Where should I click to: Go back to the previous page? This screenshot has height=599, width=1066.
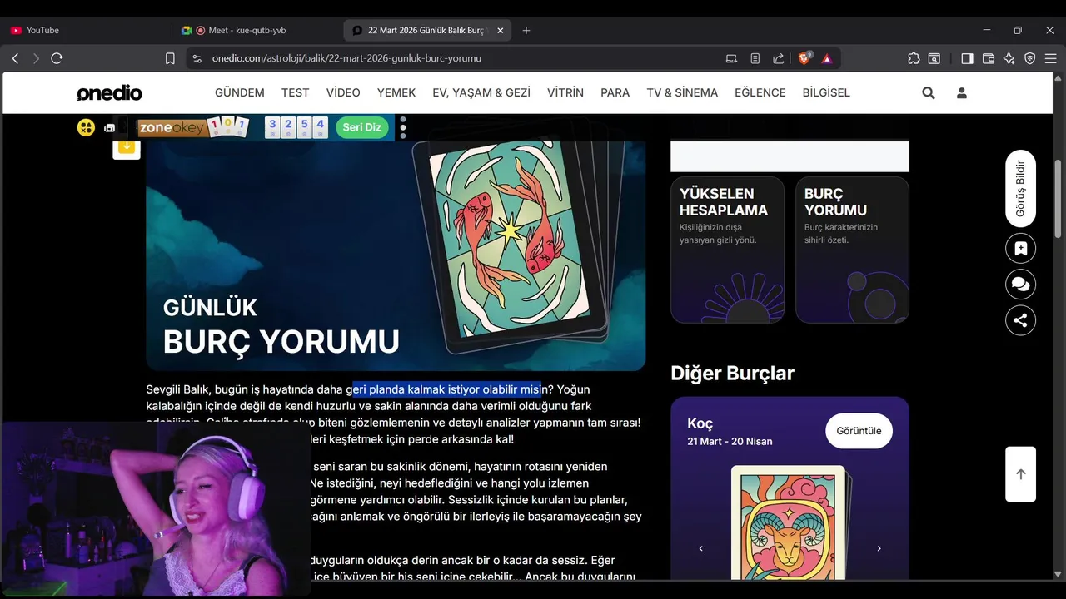[x=15, y=58]
